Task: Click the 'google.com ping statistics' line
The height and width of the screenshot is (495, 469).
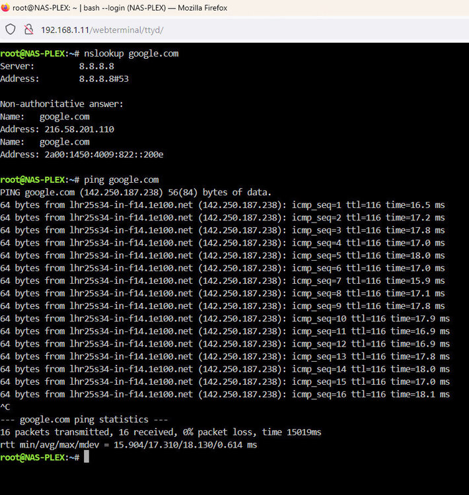Action: (x=84, y=420)
